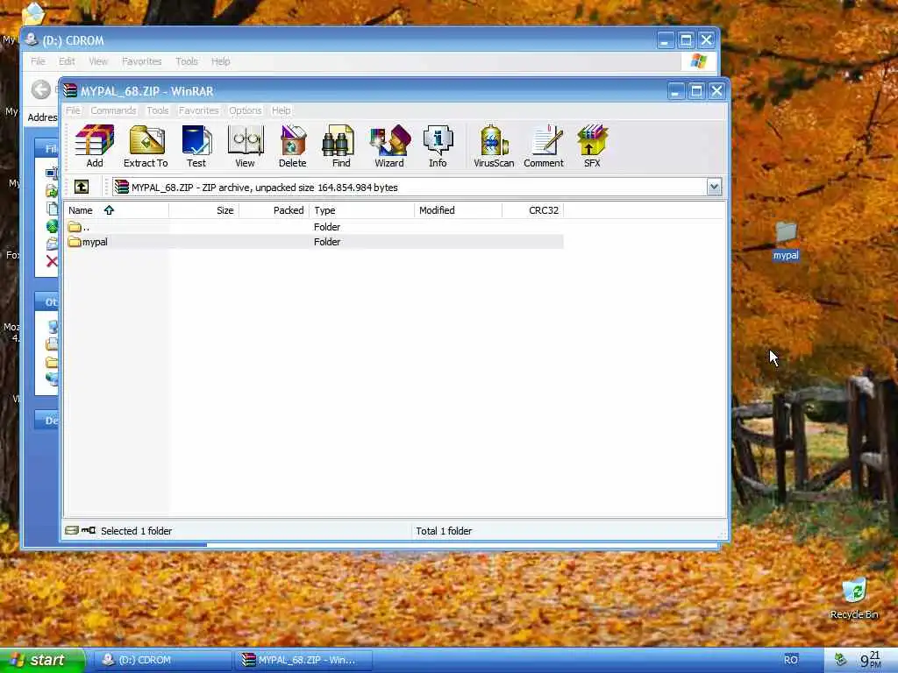Click the Delete toolbar icon
The image size is (898, 673).
click(x=293, y=146)
